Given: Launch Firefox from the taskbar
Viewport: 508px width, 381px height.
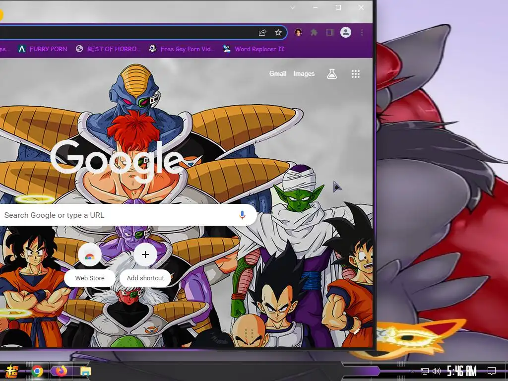Looking at the screenshot, I should point(61,371).
